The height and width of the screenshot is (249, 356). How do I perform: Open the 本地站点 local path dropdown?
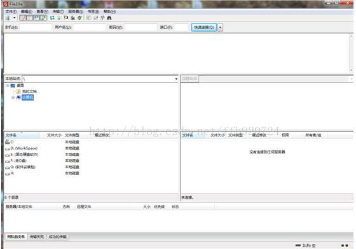[x=176, y=79]
